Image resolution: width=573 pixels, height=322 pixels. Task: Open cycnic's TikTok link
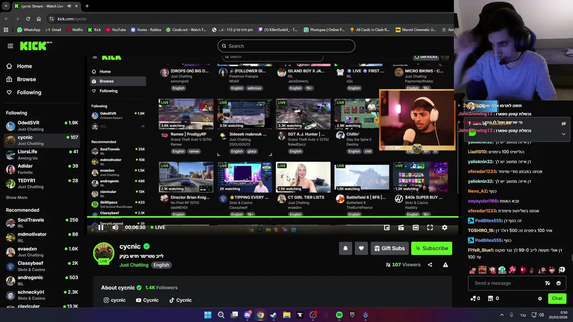pos(180,300)
